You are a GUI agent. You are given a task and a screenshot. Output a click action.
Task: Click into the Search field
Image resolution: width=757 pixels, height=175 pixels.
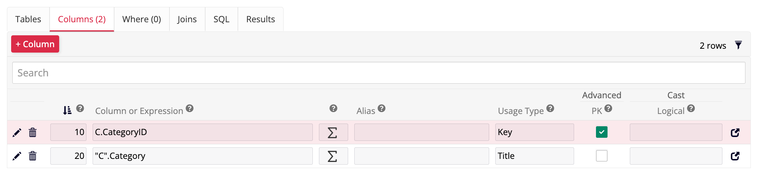(378, 73)
